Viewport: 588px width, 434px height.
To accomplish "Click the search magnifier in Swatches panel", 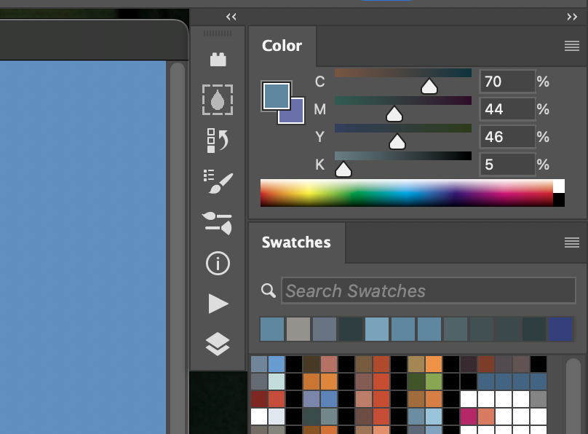I will click(x=267, y=290).
